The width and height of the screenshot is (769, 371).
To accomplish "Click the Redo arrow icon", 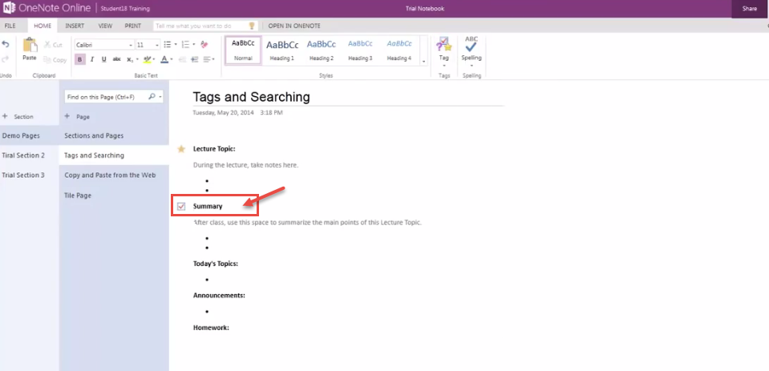I will coord(6,58).
